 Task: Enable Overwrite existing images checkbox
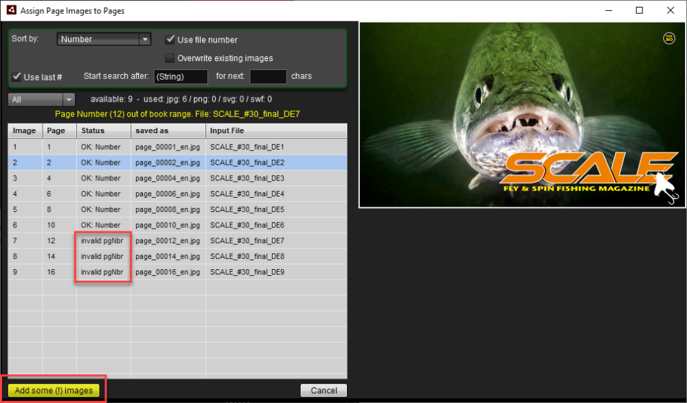click(170, 58)
